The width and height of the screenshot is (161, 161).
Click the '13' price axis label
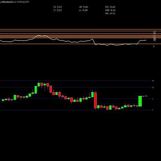153,88
